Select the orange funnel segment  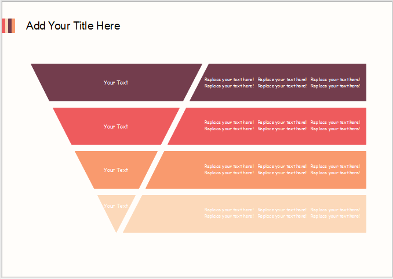tap(116, 170)
